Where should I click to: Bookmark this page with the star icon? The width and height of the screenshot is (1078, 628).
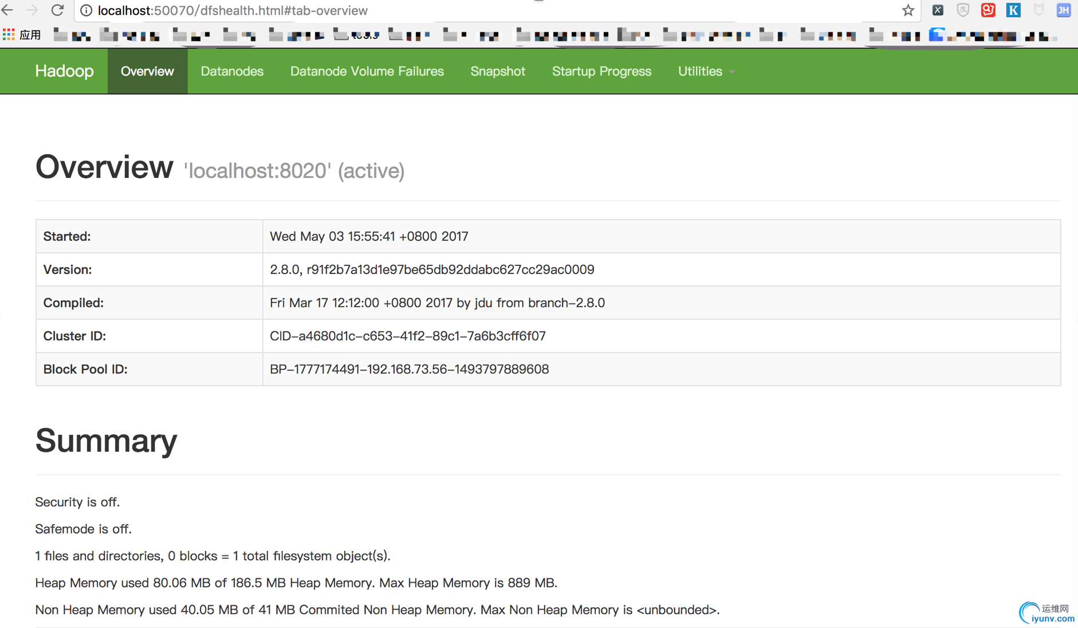click(x=908, y=10)
